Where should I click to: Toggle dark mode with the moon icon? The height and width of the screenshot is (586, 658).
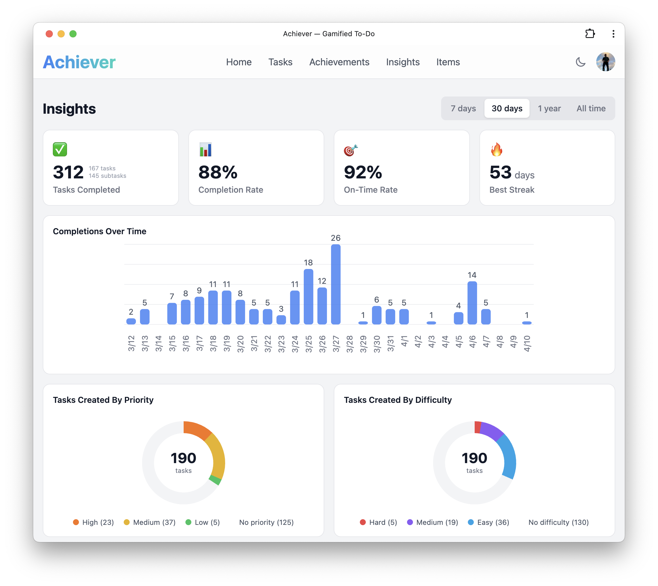point(581,62)
